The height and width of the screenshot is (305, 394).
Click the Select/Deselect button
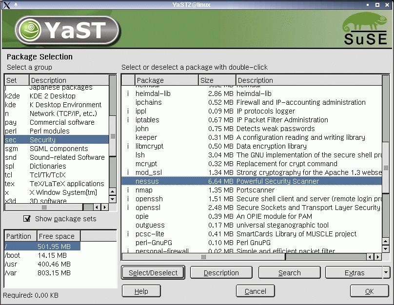[153, 272]
